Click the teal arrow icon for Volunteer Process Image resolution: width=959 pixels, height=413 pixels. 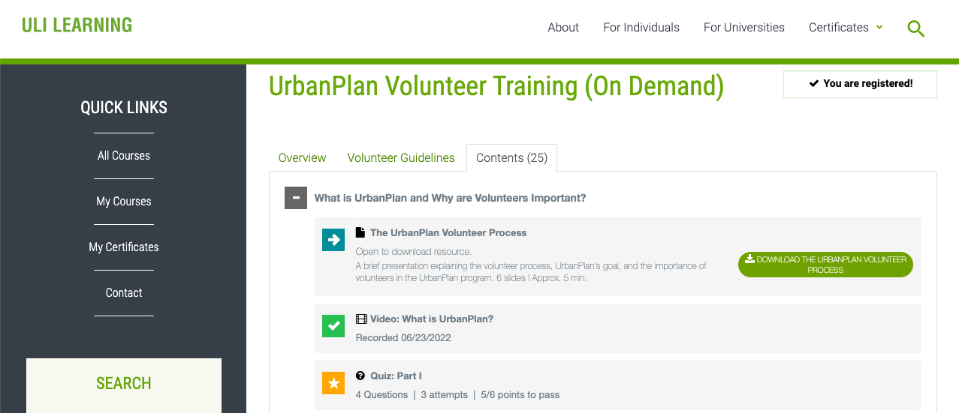[333, 240]
